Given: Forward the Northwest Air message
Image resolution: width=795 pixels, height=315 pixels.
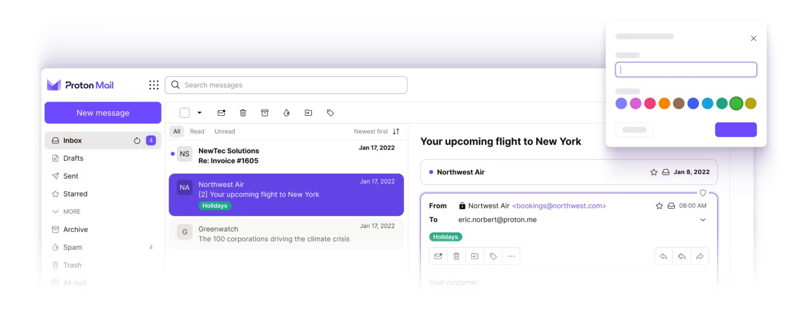Looking at the screenshot, I should click(x=699, y=256).
